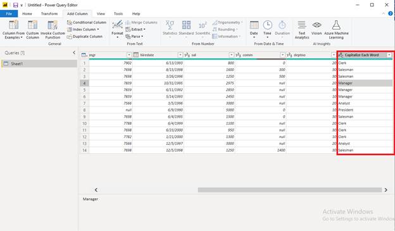The height and width of the screenshot is (231, 395).
Task: Open the File menu
Action: click(9, 13)
